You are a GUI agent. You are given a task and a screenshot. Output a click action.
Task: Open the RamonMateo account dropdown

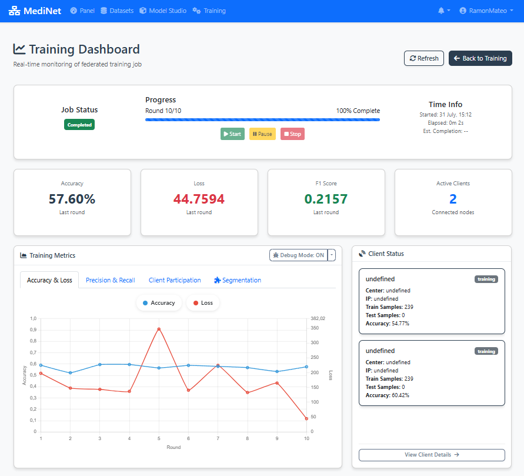click(x=486, y=10)
